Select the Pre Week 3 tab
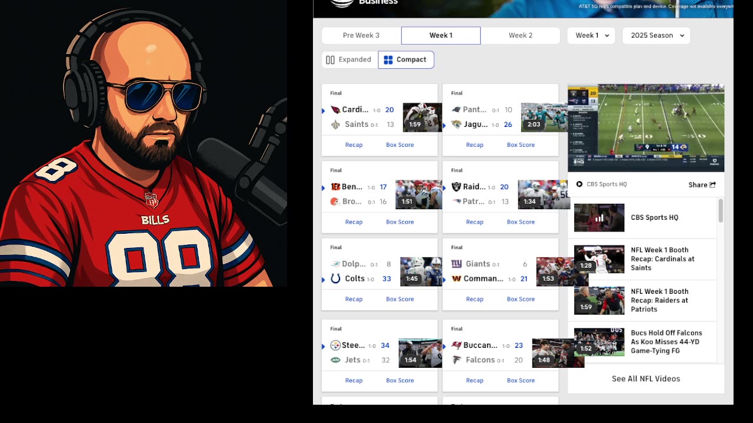The image size is (753, 423). (x=361, y=35)
